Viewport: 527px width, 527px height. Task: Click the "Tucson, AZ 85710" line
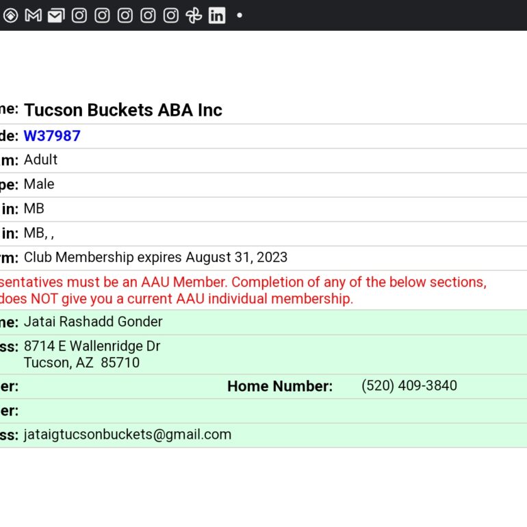pos(81,363)
